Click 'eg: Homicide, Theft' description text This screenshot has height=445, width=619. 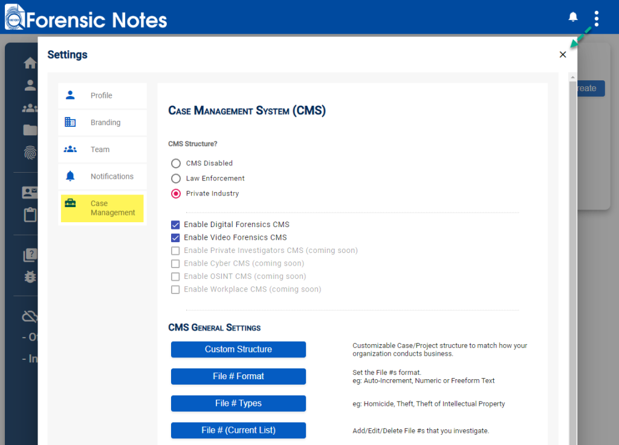point(429,403)
